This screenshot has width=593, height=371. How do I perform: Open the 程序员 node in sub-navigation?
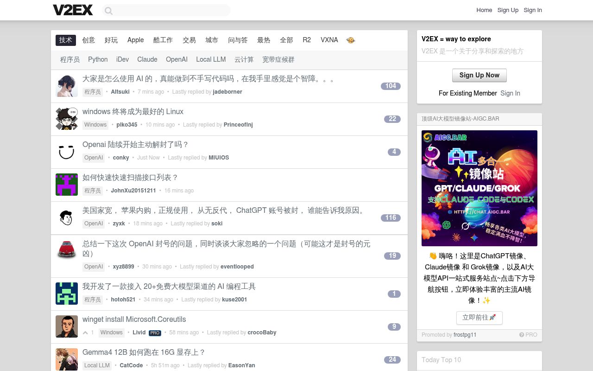coord(70,59)
